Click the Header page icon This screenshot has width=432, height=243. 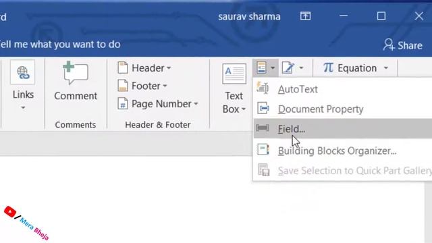(x=123, y=67)
